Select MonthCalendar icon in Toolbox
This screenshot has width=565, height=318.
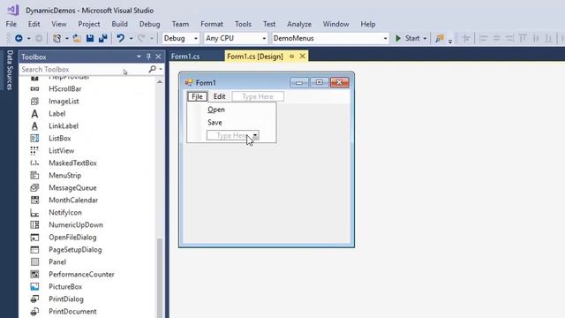click(34, 201)
